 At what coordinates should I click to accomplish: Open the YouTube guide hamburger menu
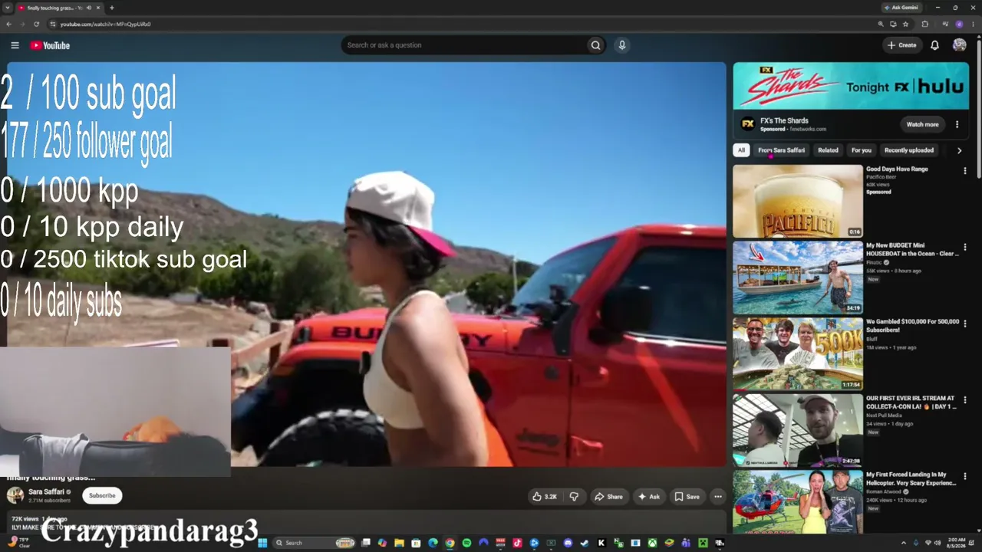15,45
